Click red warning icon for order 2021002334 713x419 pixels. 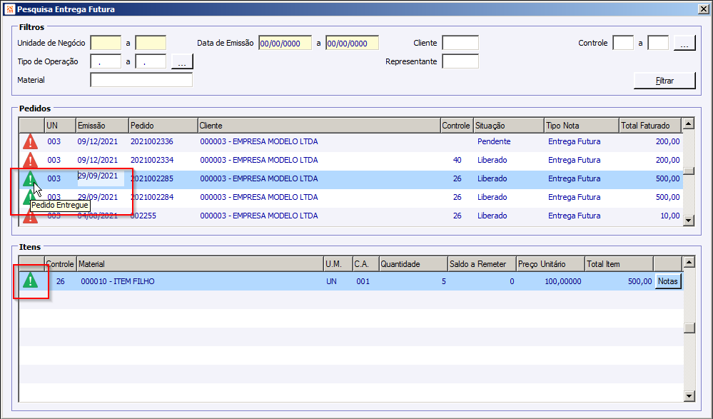click(x=30, y=160)
